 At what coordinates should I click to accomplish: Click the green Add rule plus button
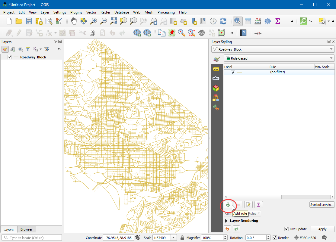tap(228, 205)
